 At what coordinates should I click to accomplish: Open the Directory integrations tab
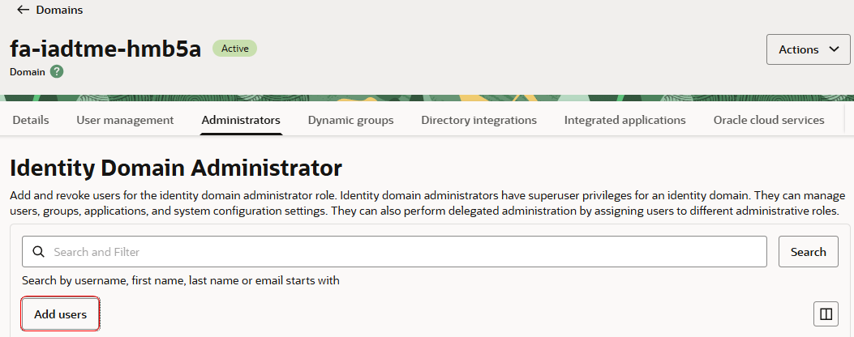[x=478, y=120]
